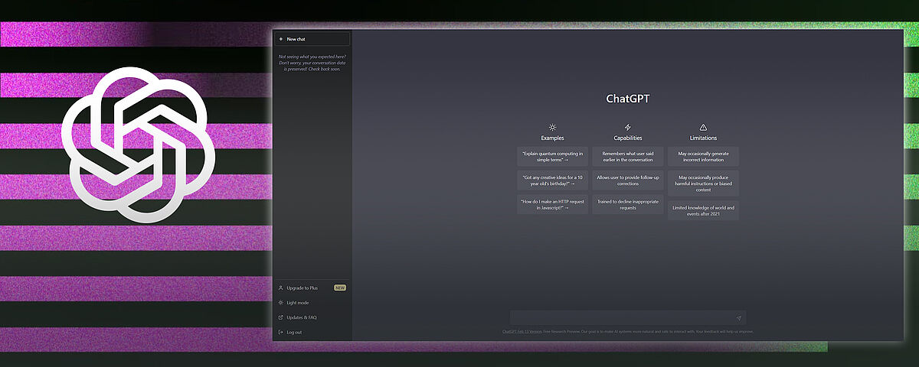Open the ChatGPT Feb 13 Version link
Image resolution: width=919 pixels, height=367 pixels.
(x=522, y=332)
